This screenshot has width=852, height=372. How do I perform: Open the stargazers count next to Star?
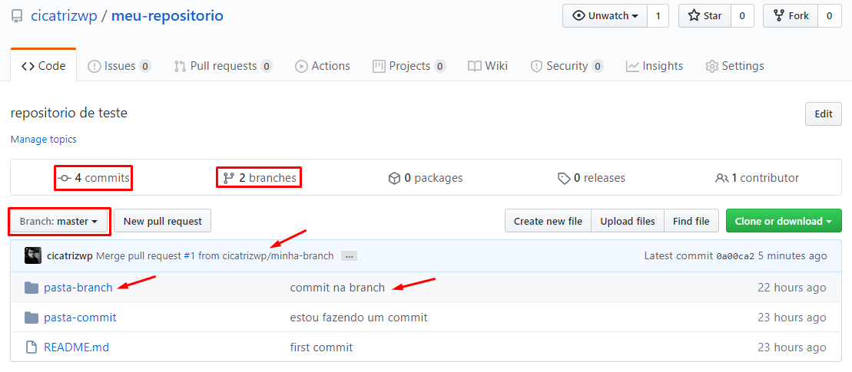click(742, 16)
